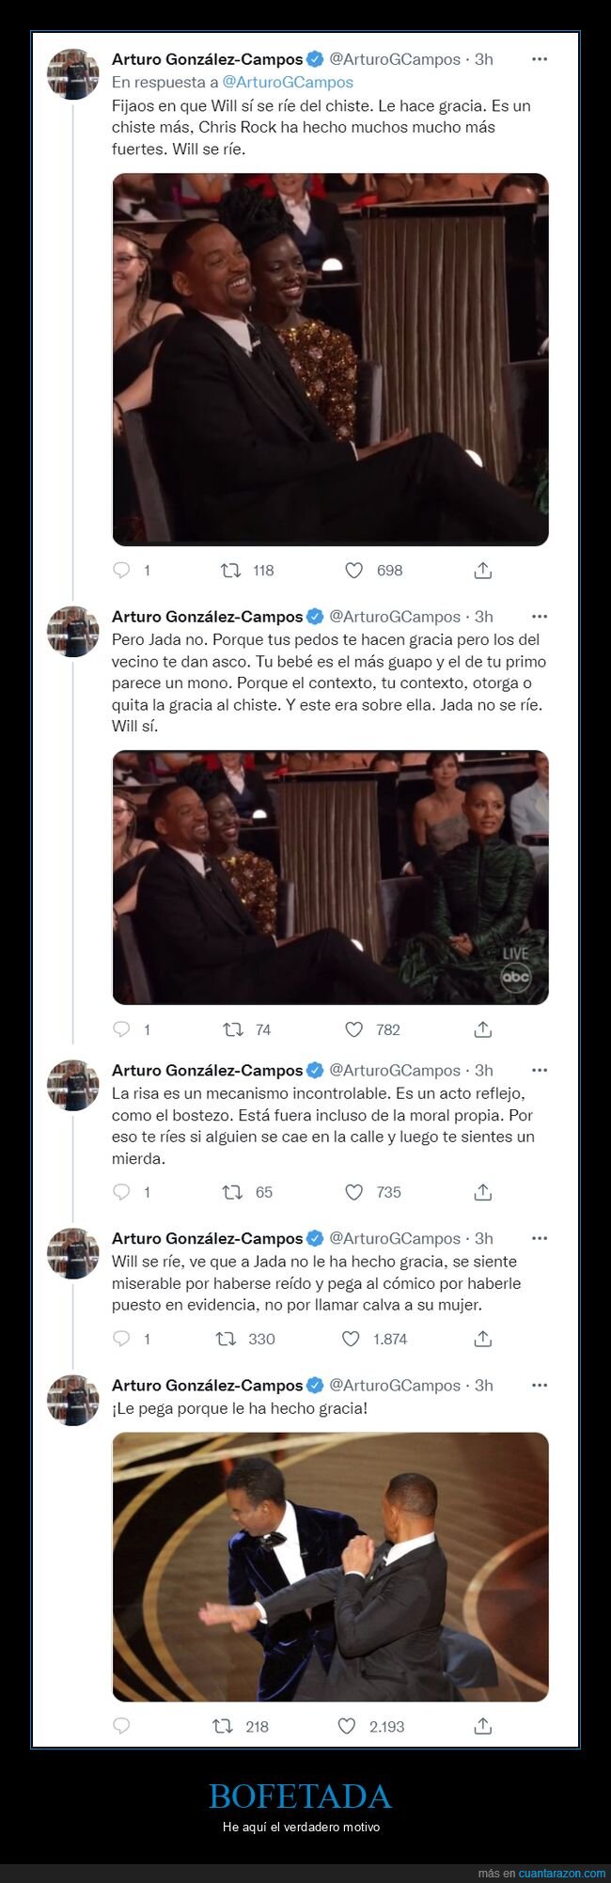Click the heart icon showing 735 likes
Image resolution: width=611 pixels, height=1883 pixels.
click(x=354, y=1192)
